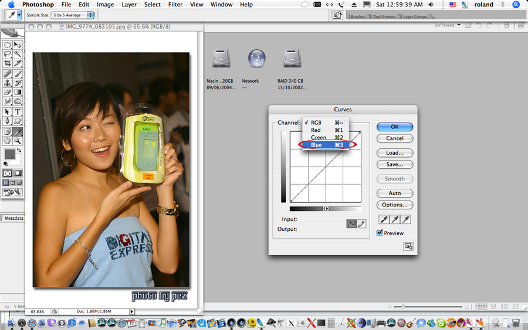Select the Crop tool
The width and height of the screenshot is (528, 330).
coord(8,63)
